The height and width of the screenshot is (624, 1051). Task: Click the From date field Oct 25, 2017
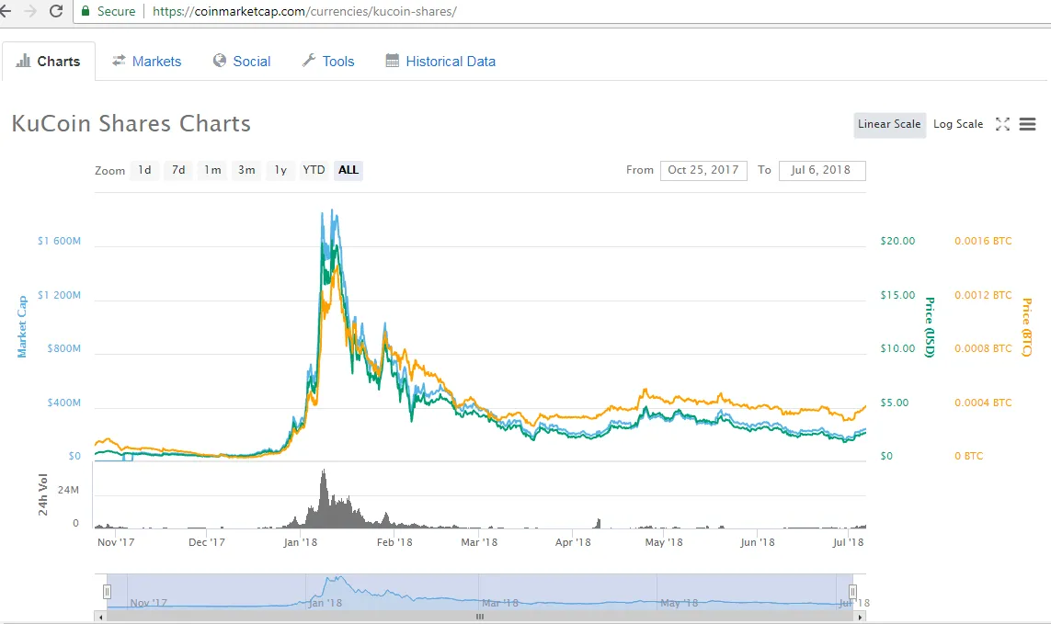click(703, 170)
